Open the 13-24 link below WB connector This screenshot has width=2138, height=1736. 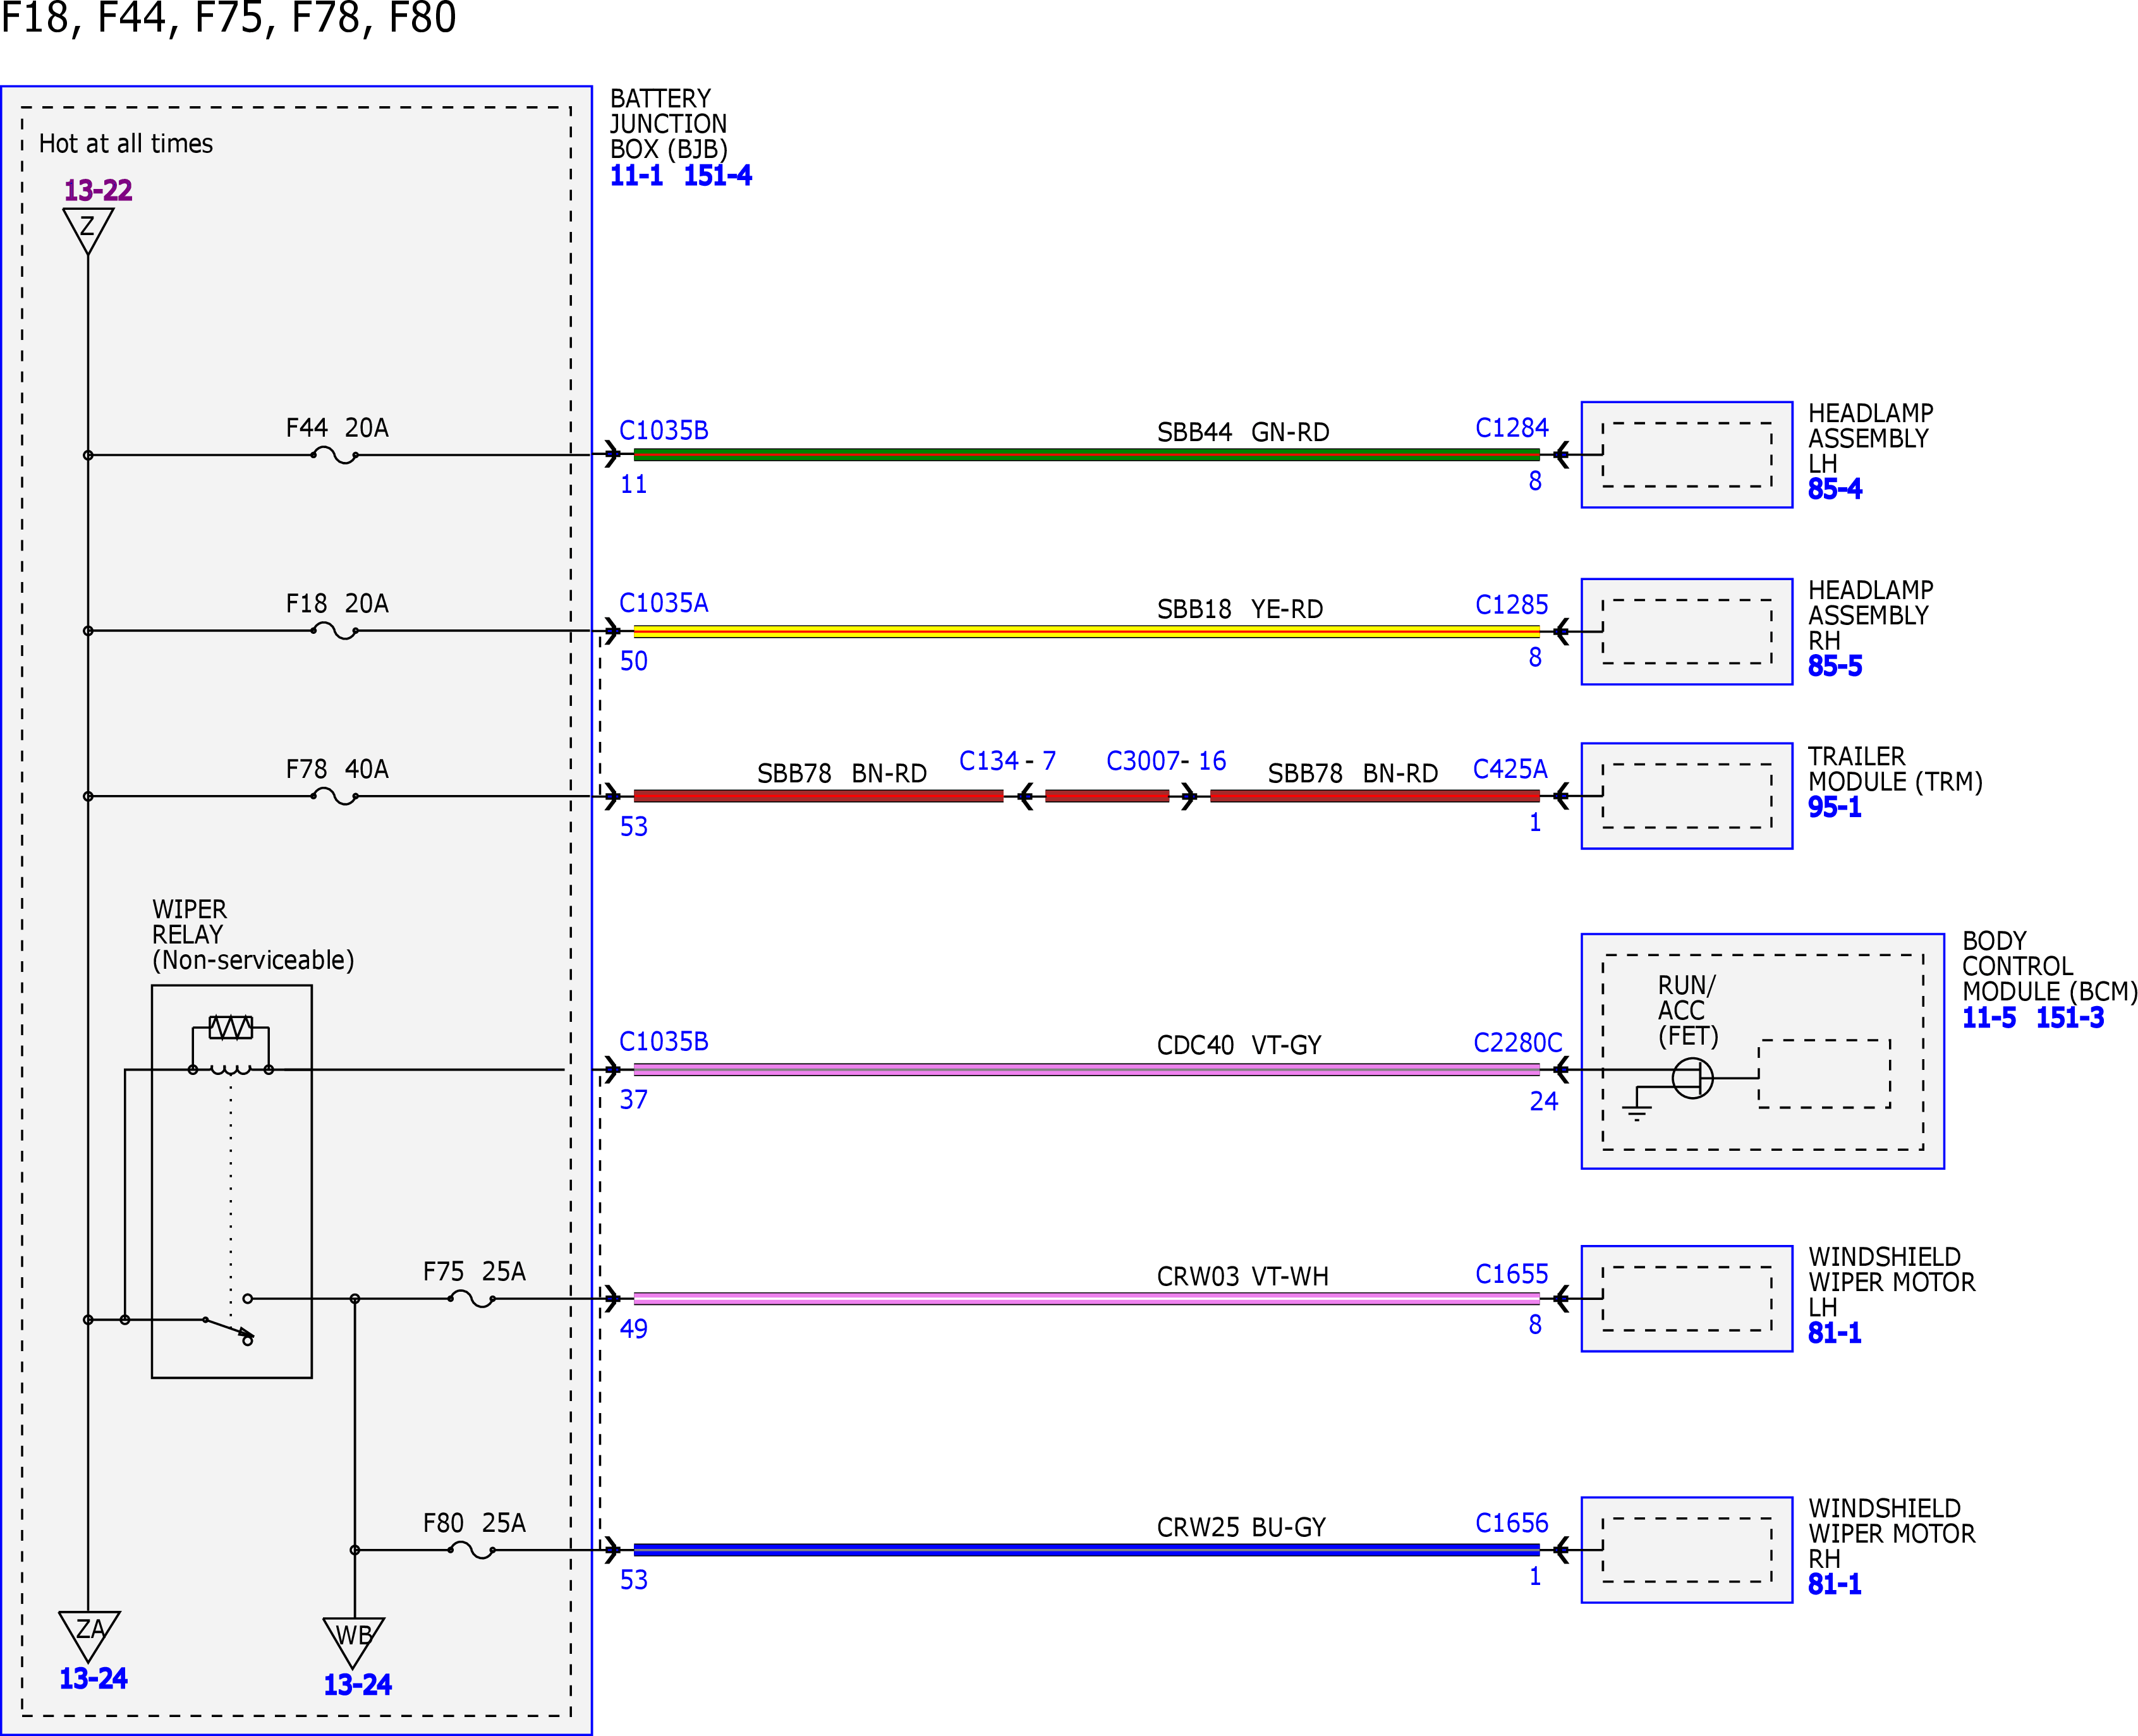[357, 1684]
